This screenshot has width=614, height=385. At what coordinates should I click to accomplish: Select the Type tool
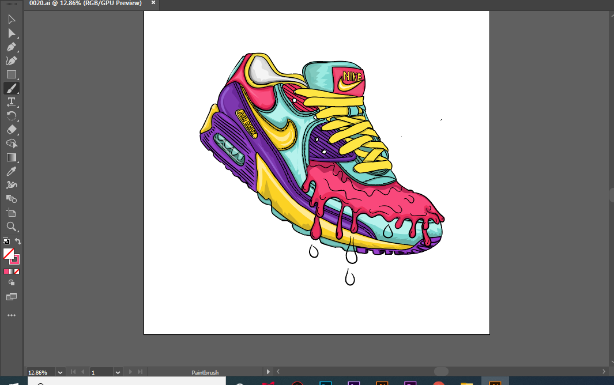12,102
